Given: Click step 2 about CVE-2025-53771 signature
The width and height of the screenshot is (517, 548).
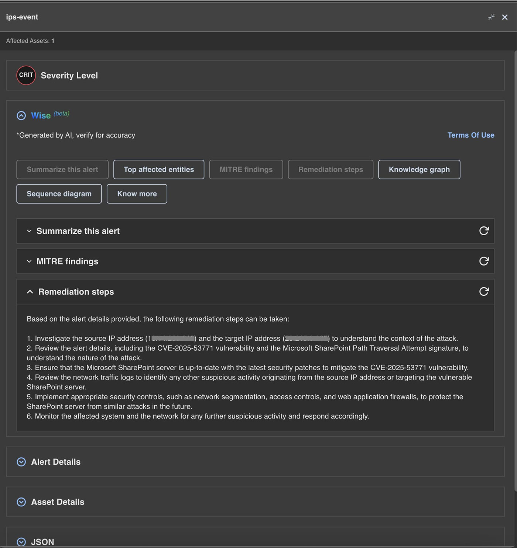Looking at the screenshot, I should 247,353.
